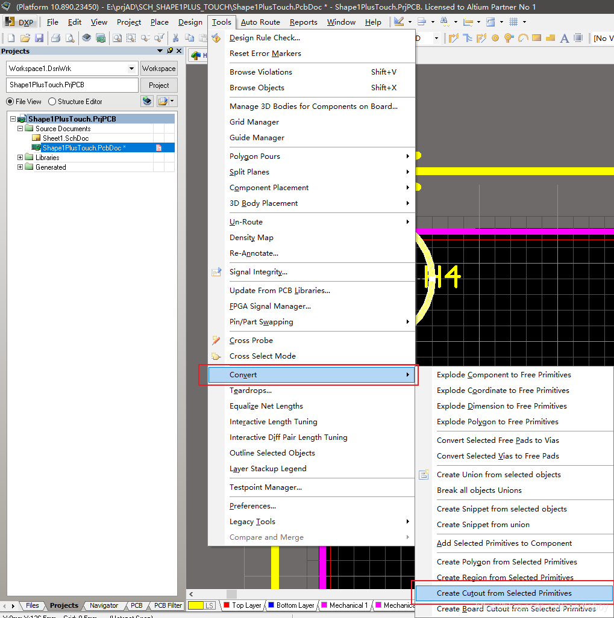Select the interactive routing tool icon
This screenshot has height=618, width=614.
click(453, 38)
